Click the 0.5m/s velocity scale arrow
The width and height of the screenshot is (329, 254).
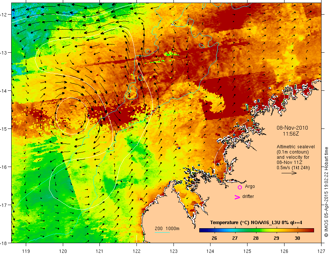(289, 173)
